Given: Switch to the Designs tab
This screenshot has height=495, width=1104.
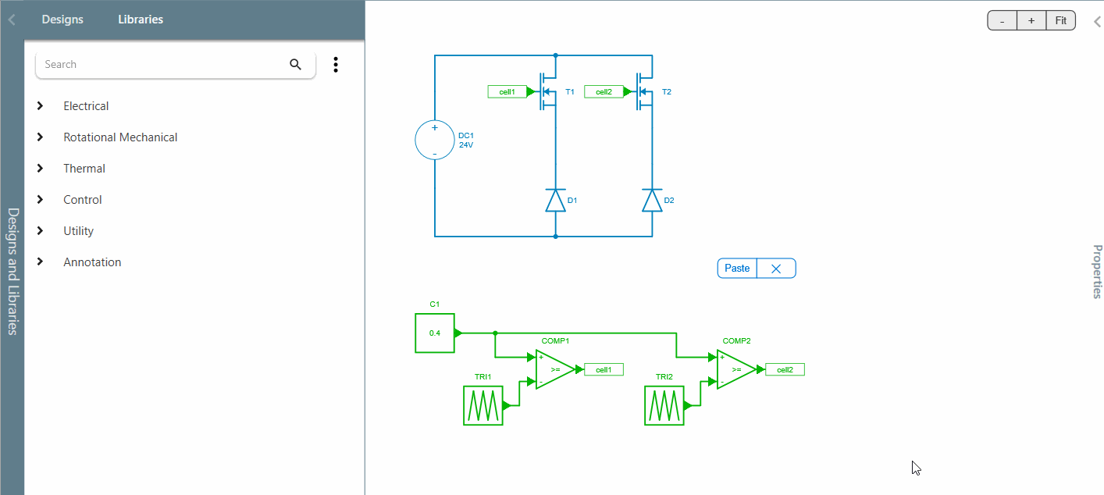Looking at the screenshot, I should click(x=62, y=19).
